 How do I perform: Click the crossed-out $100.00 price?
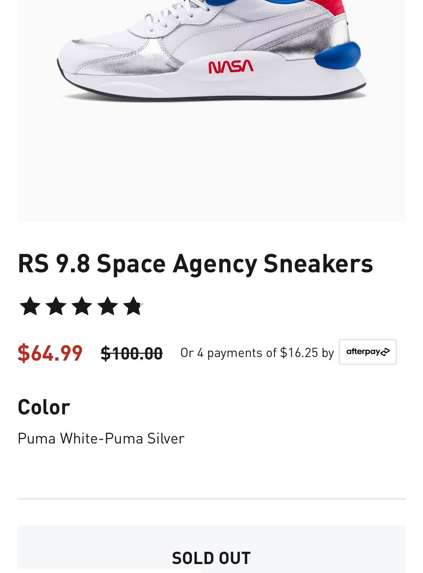(x=132, y=353)
